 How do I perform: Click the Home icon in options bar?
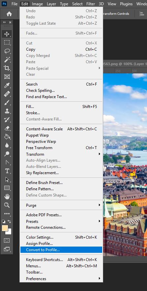9,14
